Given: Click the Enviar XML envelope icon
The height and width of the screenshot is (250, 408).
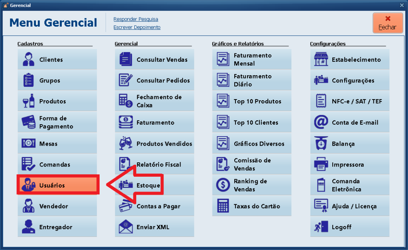Looking at the screenshot, I should coord(126,227).
